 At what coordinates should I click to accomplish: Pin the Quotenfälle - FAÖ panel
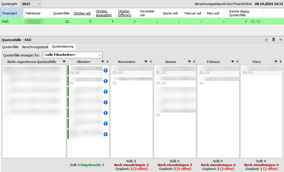[273, 40]
